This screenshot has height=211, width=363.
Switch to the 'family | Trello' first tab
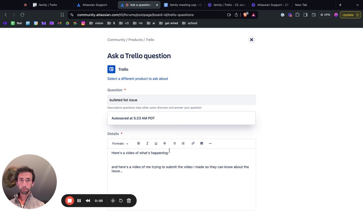(48, 5)
